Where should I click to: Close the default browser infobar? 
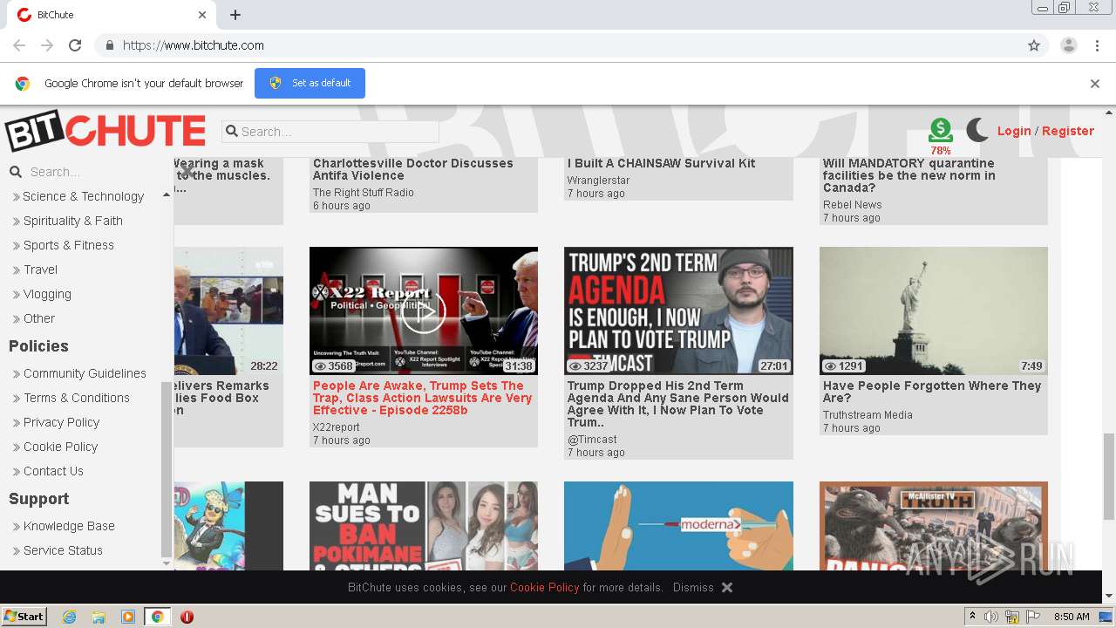coord(1095,84)
